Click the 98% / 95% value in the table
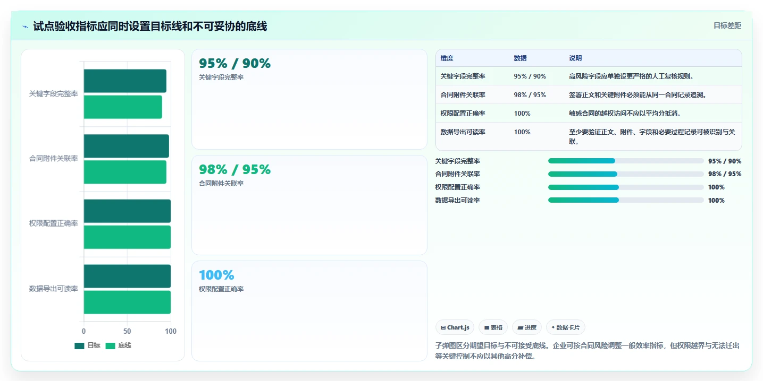This screenshot has height=381, width=763. pos(530,95)
